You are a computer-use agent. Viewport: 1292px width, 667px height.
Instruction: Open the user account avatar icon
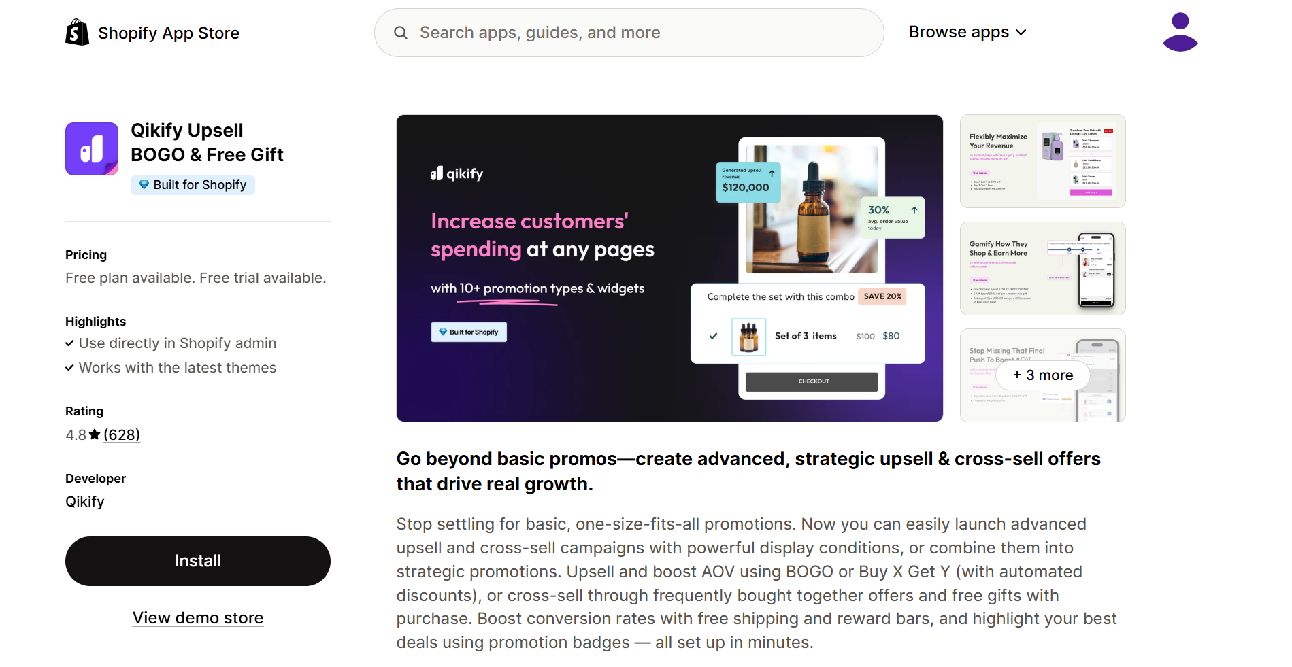pyautogui.click(x=1180, y=32)
